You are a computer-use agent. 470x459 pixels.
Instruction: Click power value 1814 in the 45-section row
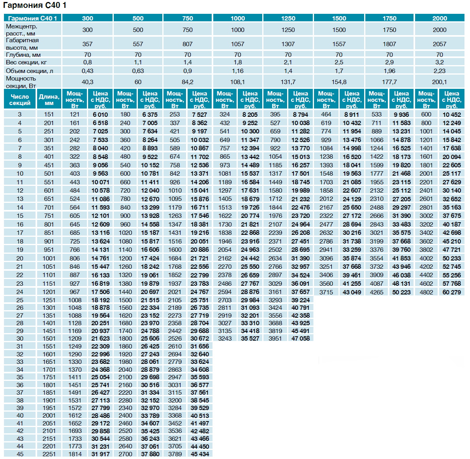[x=75, y=454]
